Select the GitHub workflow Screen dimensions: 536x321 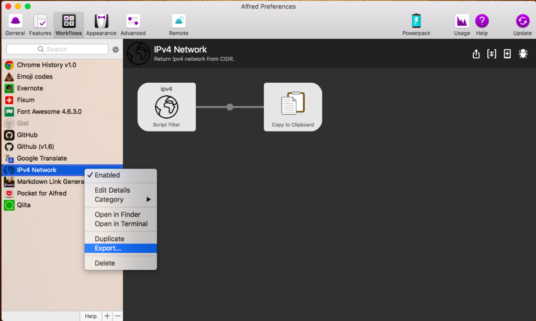62,135
